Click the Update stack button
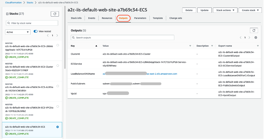 (204, 10)
